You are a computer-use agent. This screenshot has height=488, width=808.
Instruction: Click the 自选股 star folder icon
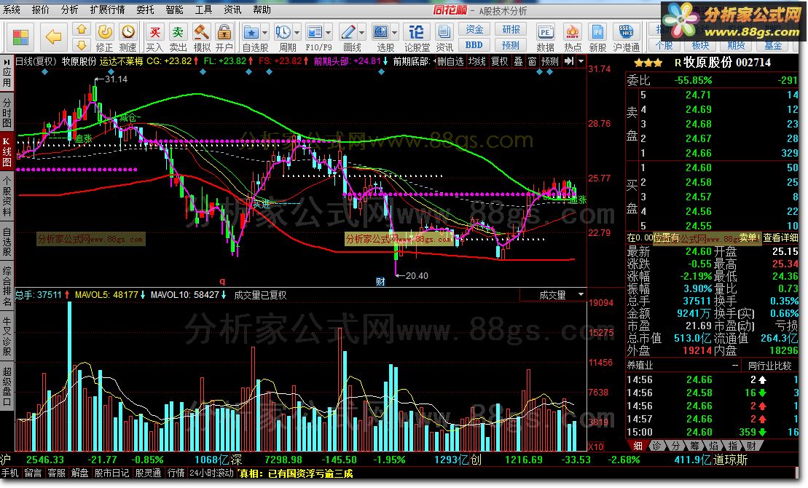coord(251,33)
